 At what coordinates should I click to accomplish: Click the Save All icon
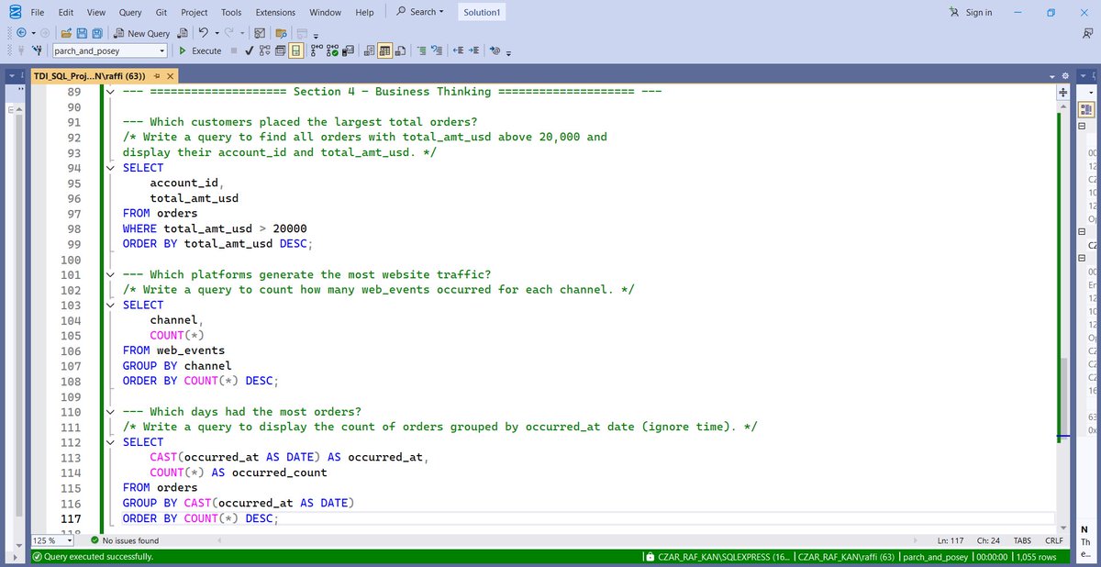pos(96,33)
